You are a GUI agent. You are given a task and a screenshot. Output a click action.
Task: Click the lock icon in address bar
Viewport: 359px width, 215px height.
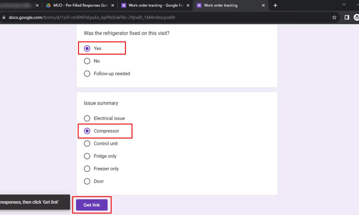tap(4, 17)
